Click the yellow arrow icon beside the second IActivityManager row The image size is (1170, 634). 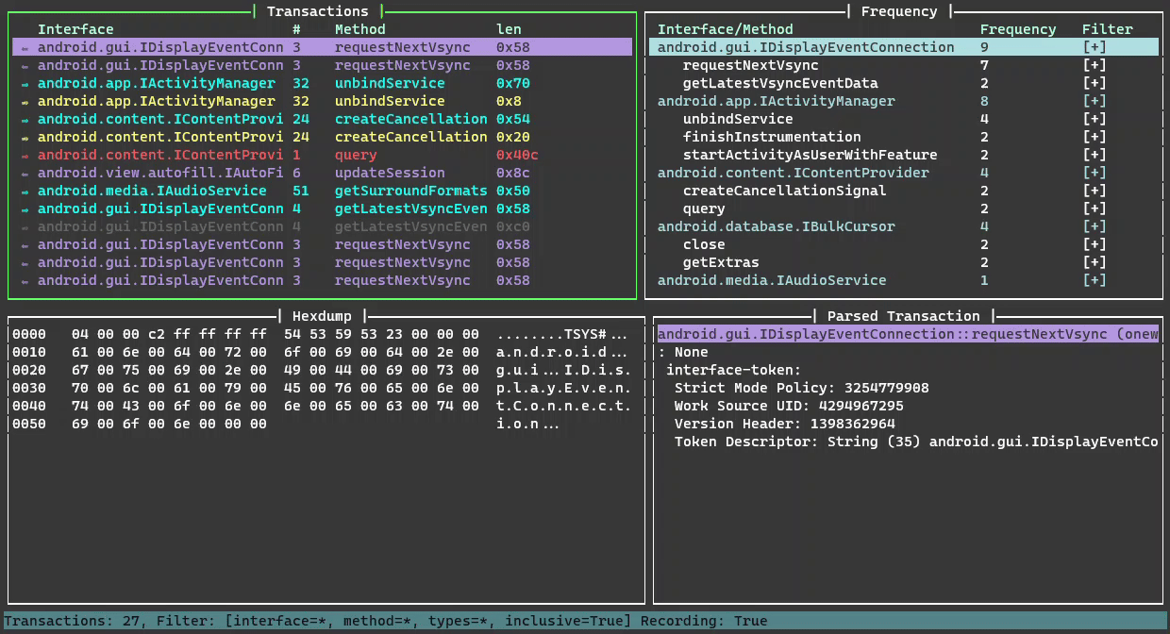pos(24,101)
